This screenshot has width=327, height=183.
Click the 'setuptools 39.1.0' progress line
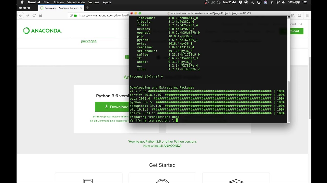click(207, 106)
